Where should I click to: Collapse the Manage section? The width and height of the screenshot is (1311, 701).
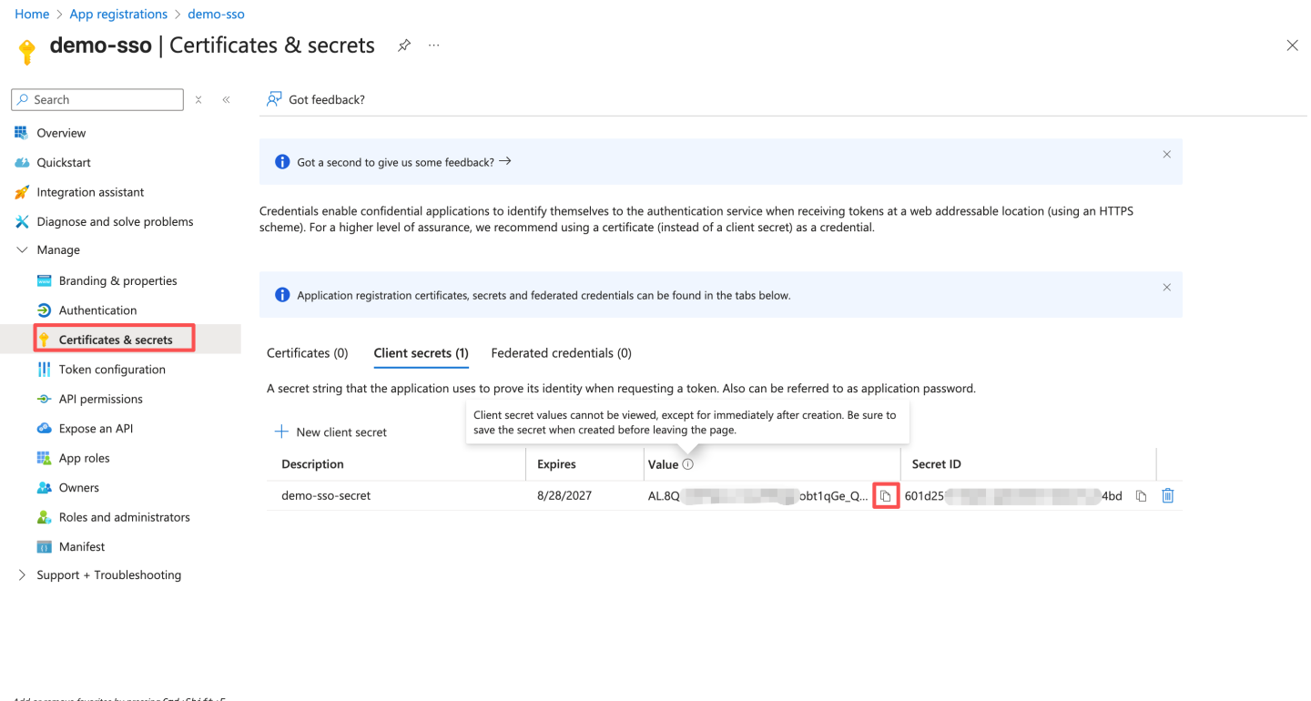coord(23,250)
